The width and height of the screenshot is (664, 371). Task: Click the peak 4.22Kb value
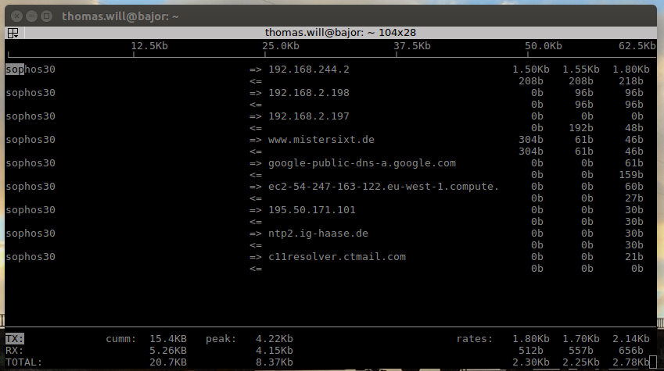click(274, 339)
